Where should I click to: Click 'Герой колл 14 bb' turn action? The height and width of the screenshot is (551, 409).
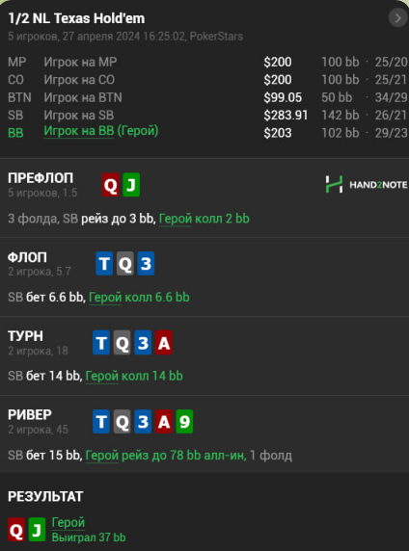point(134,376)
